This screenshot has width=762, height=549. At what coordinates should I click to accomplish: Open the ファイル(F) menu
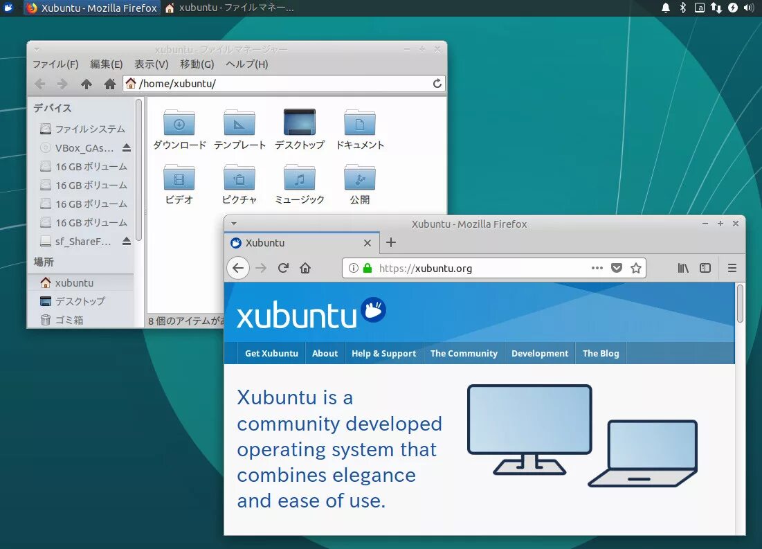[55, 64]
